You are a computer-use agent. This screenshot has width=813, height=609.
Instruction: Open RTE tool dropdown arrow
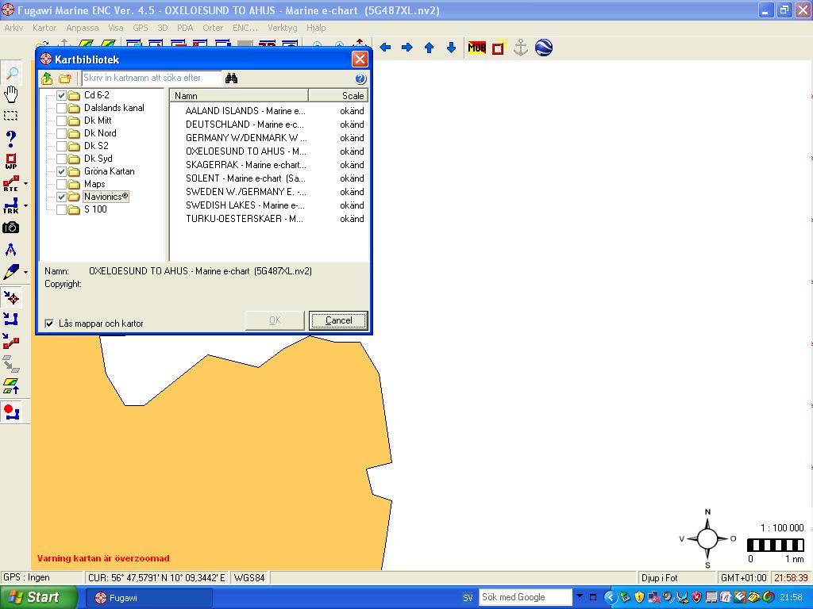click(x=26, y=183)
